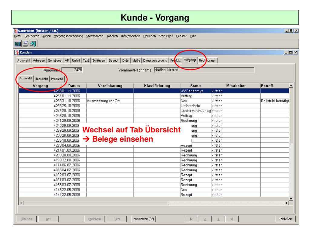Viewport: 310px width, 232px height.
Task: Click the löschen button
Action: point(27,219)
